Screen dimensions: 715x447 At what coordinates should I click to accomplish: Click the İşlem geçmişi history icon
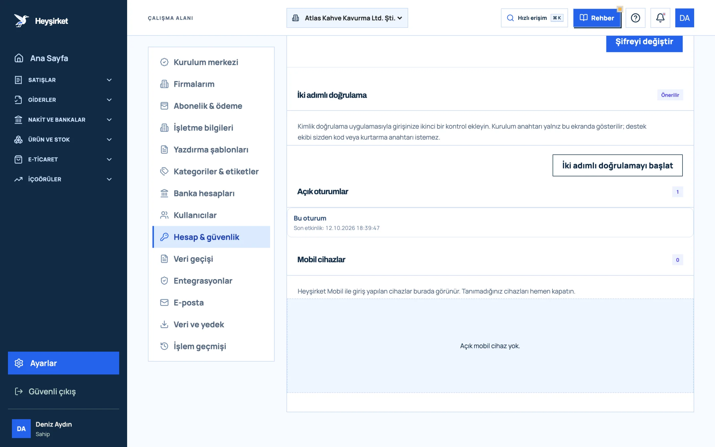point(164,346)
